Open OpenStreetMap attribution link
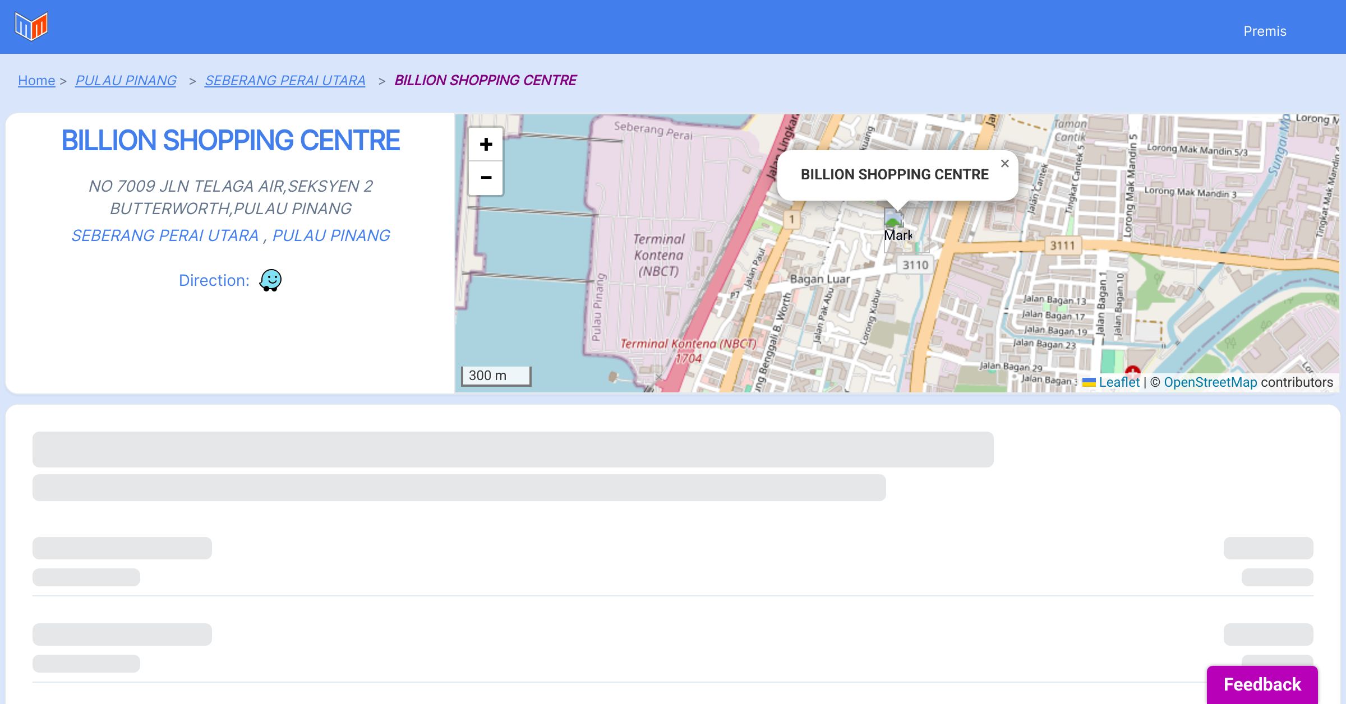Image resolution: width=1346 pixels, height=704 pixels. (x=1210, y=382)
